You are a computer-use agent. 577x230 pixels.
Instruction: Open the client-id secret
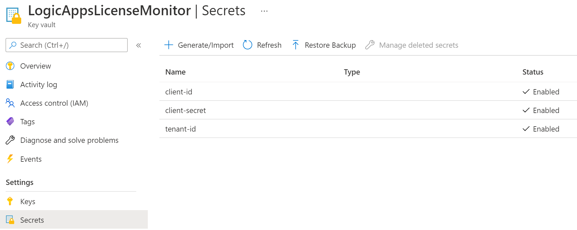[x=179, y=92]
